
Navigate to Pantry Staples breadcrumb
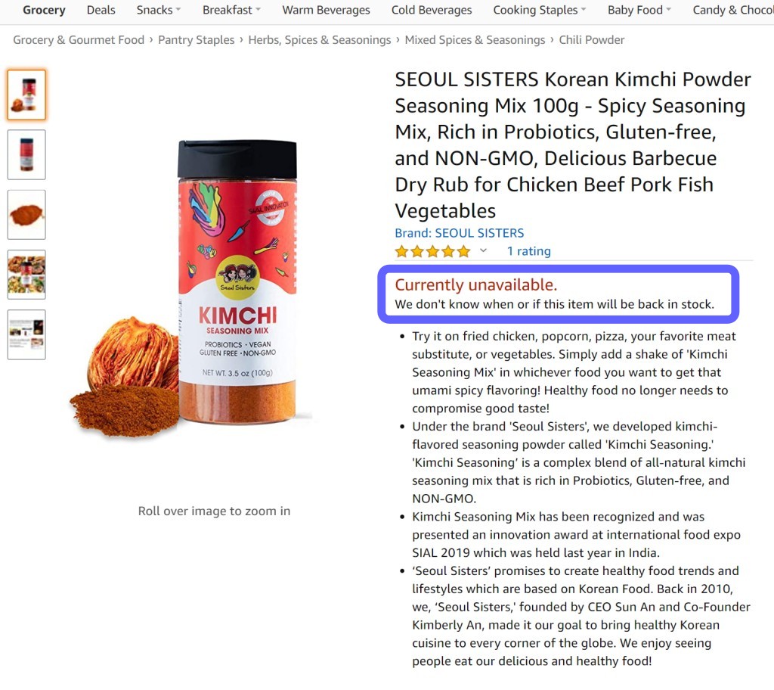pyautogui.click(x=196, y=40)
